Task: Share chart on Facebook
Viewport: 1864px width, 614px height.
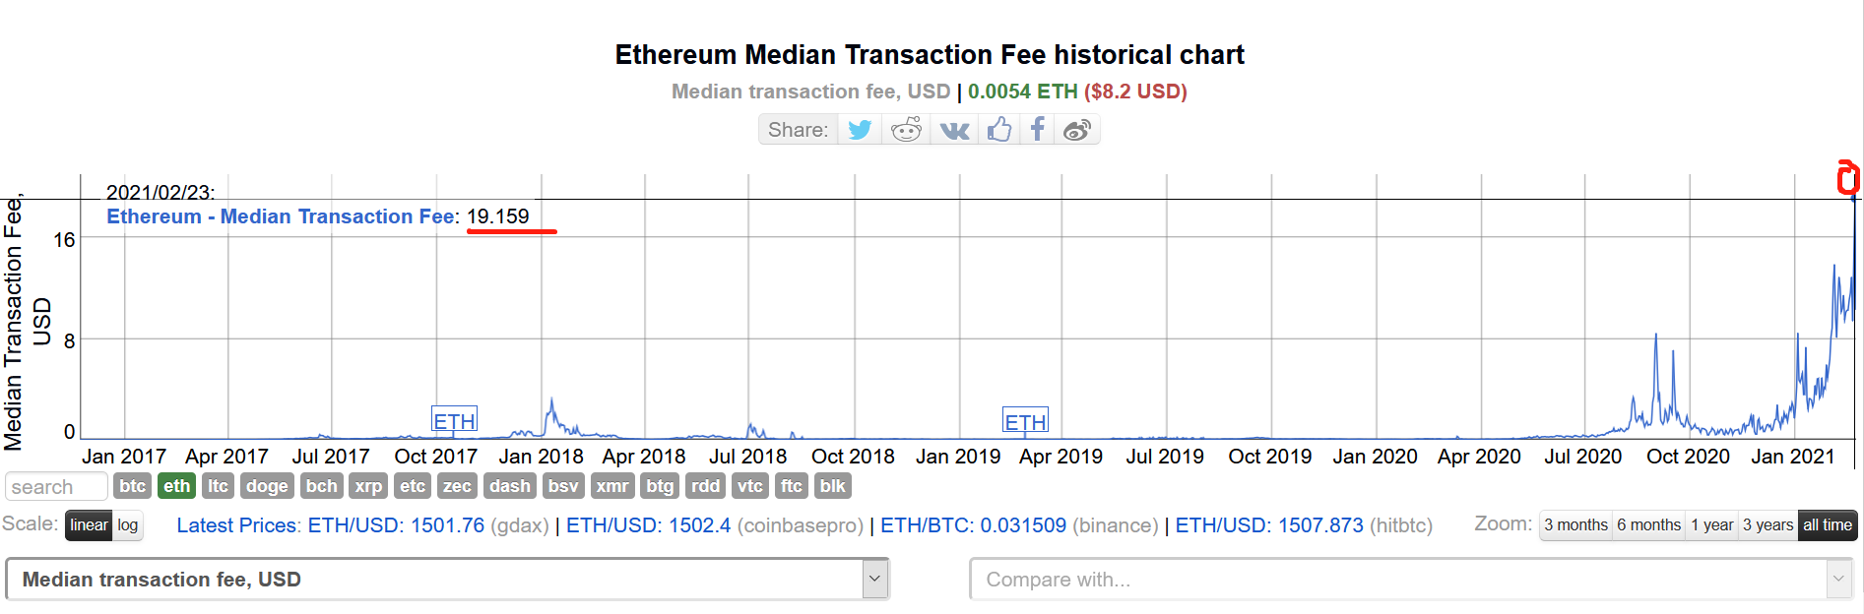Action: [x=1038, y=130]
